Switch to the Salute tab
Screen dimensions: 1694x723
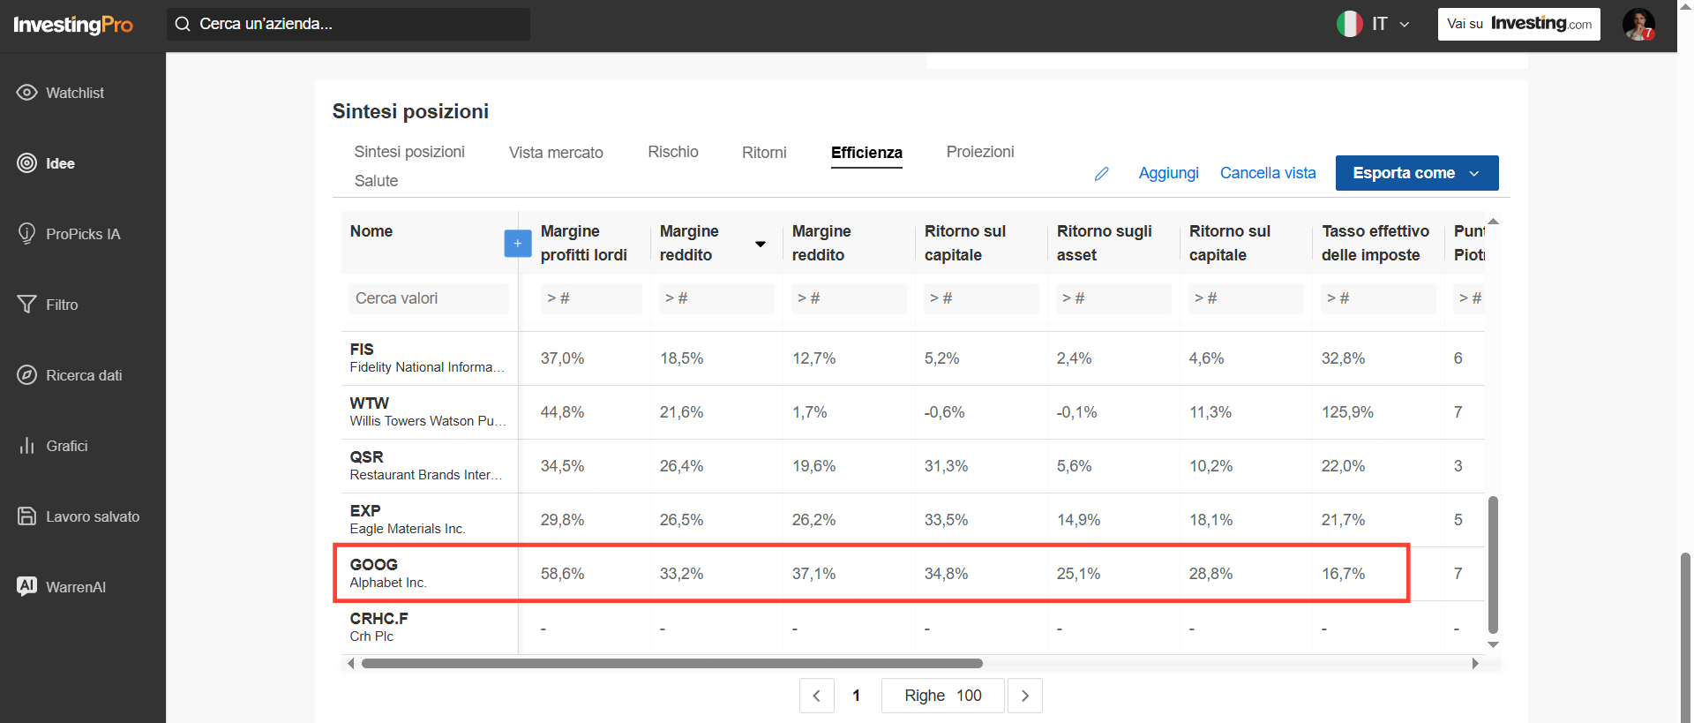pos(376,181)
